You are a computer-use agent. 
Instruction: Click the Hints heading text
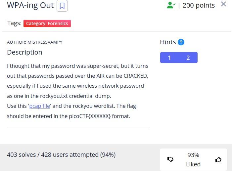coord(168,42)
